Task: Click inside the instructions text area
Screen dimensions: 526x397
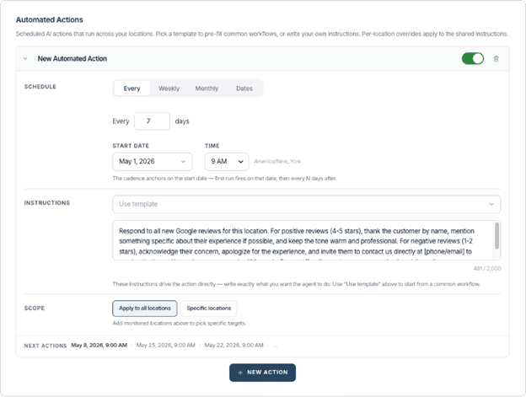Action: [x=303, y=240]
